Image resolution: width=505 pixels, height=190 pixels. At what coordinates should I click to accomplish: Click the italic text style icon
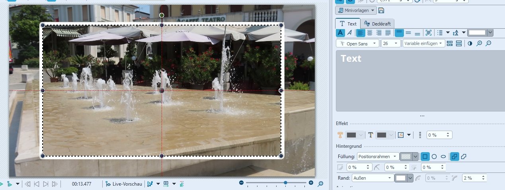(349, 33)
